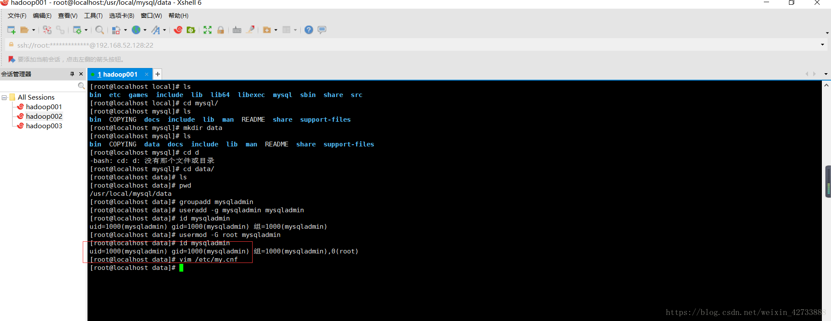831x321 pixels.
Task: Click the New Session toolbar icon
Action: coord(11,30)
